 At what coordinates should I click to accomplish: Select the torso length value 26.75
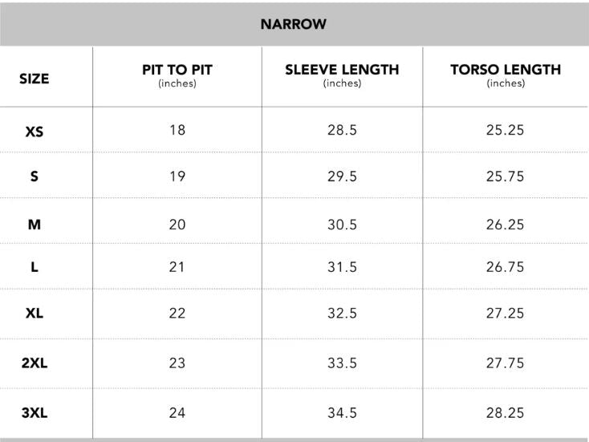pos(506,267)
